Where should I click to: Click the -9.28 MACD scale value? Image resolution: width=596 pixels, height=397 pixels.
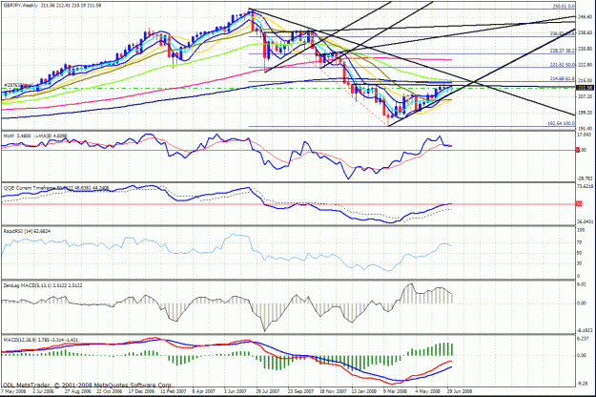click(x=583, y=384)
